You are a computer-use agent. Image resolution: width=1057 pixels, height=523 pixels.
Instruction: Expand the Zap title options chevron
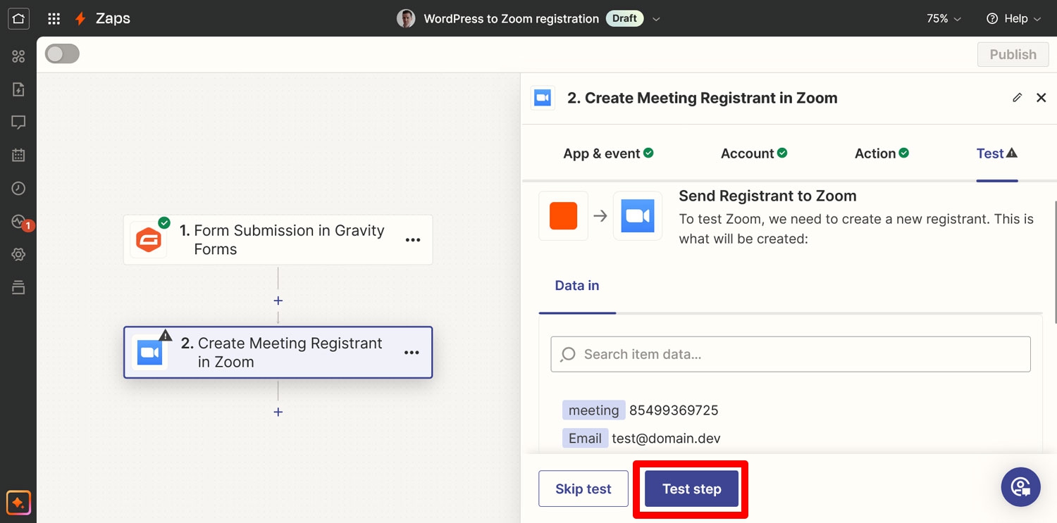click(x=656, y=19)
